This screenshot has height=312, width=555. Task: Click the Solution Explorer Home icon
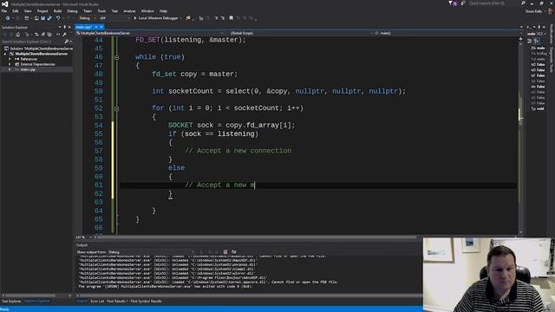click(17, 35)
